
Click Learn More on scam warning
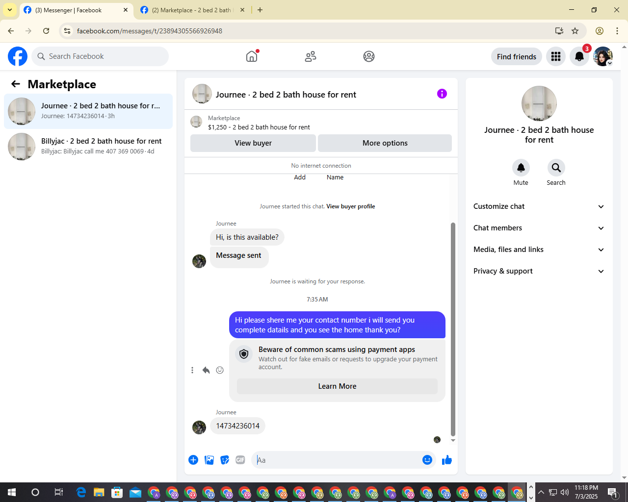[x=337, y=386]
